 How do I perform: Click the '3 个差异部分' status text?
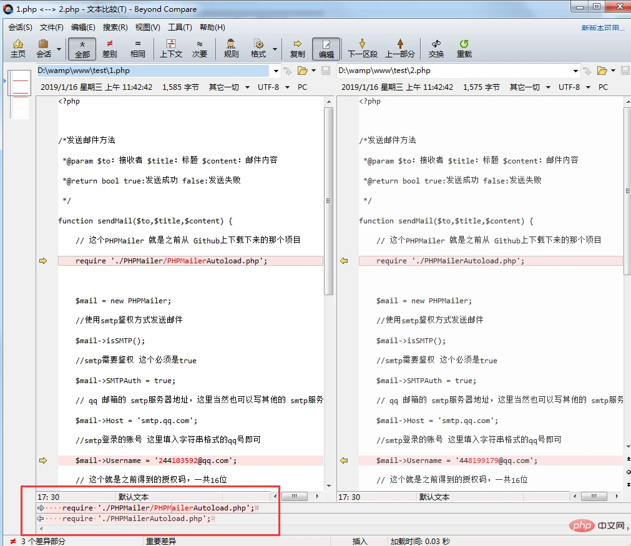pos(44,541)
